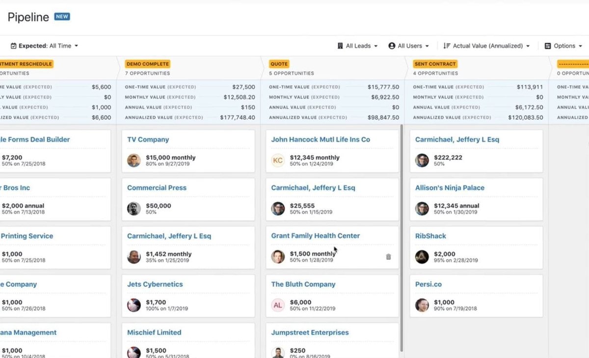
Task: Click the KC avatar on John Hancock card
Action: 278,160
